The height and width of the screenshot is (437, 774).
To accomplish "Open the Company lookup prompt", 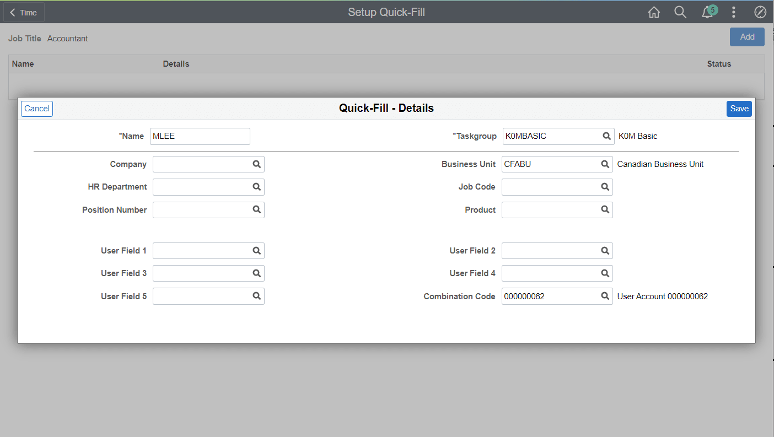I will coord(256,164).
